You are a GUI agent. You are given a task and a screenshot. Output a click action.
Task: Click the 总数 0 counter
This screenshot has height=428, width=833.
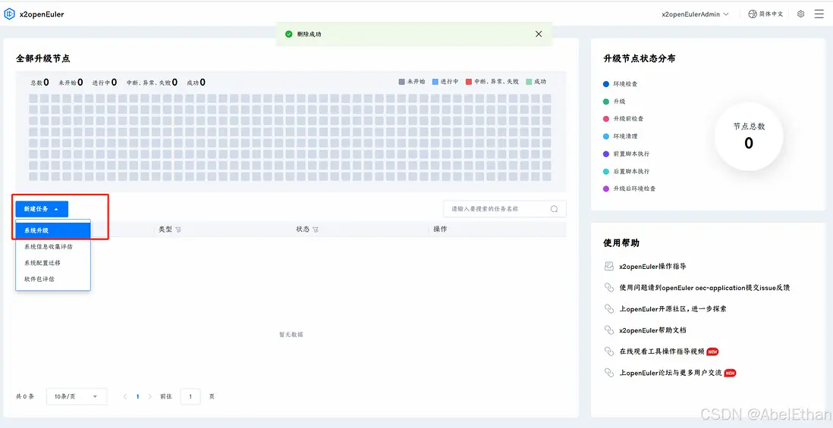click(40, 83)
